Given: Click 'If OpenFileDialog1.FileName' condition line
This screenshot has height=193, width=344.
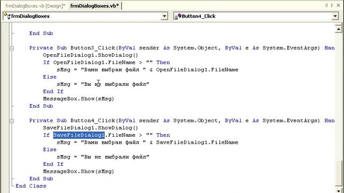Looking at the screenshot, I should [106, 62].
